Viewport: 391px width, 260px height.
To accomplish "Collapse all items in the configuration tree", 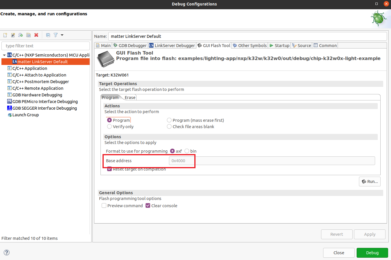I will tap(48, 35).
